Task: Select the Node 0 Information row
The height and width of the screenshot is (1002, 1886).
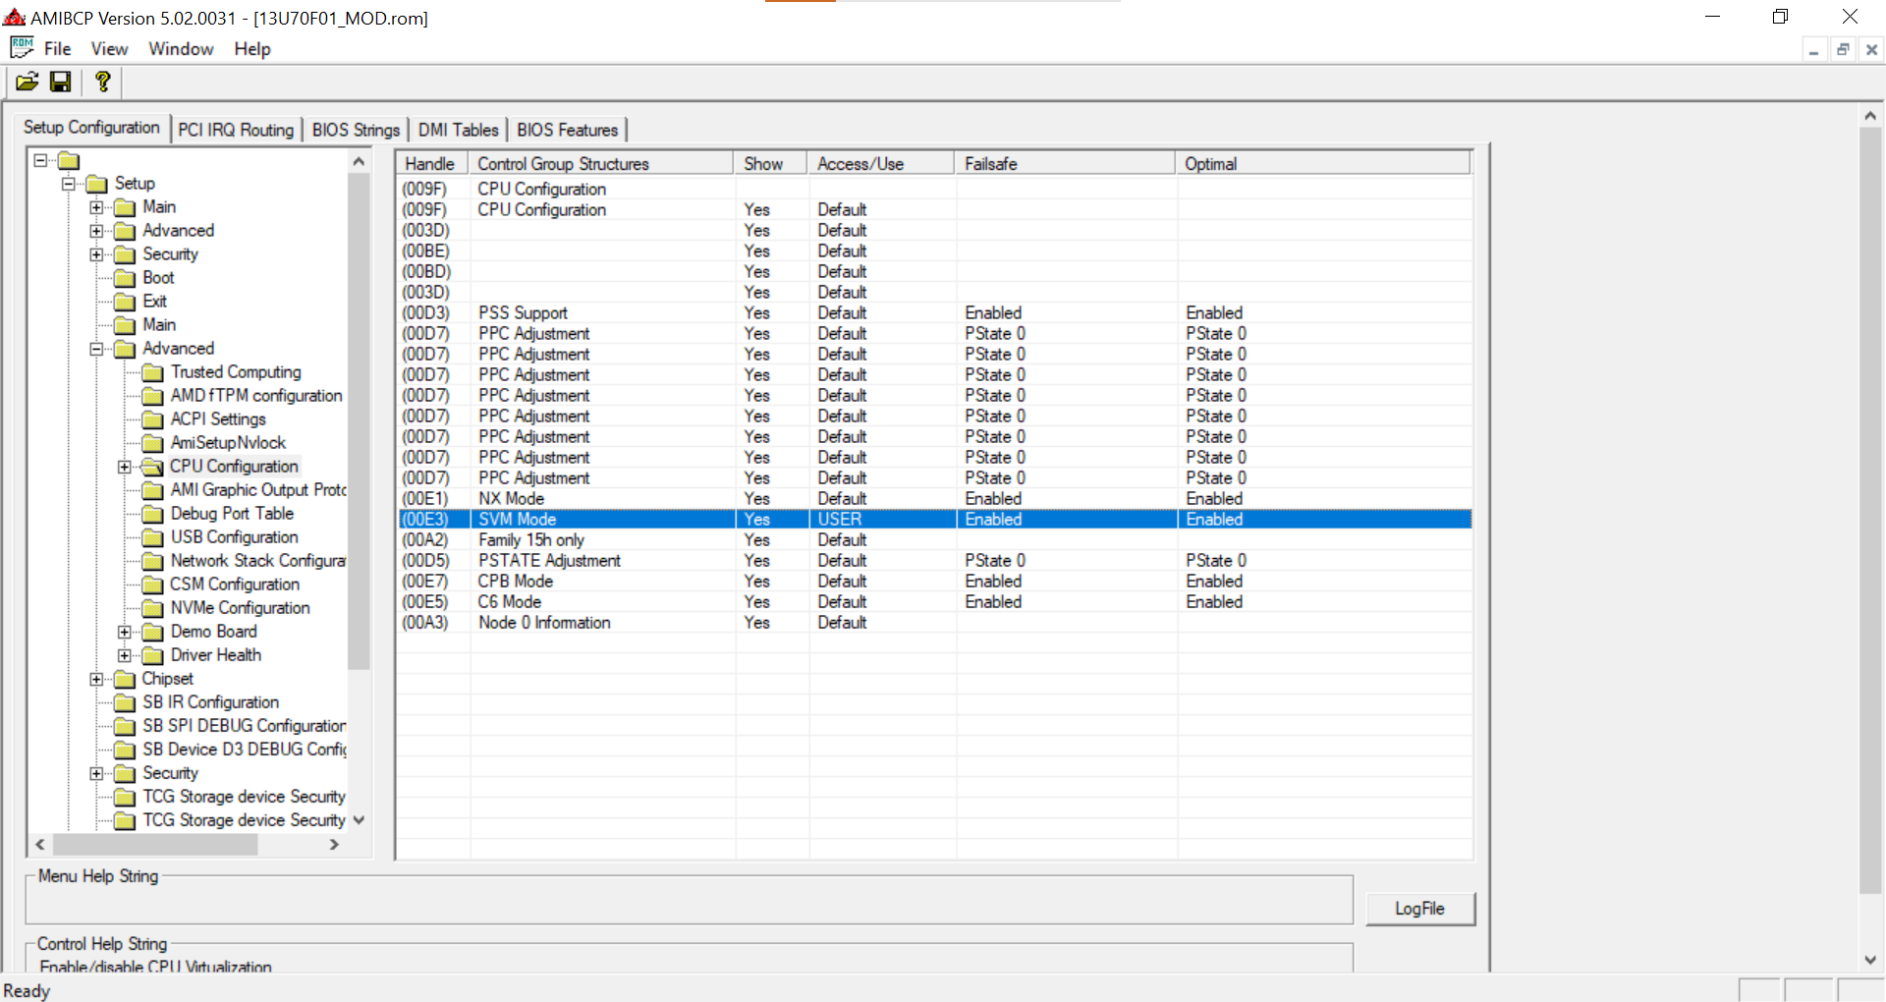Action: click(934, 623)
